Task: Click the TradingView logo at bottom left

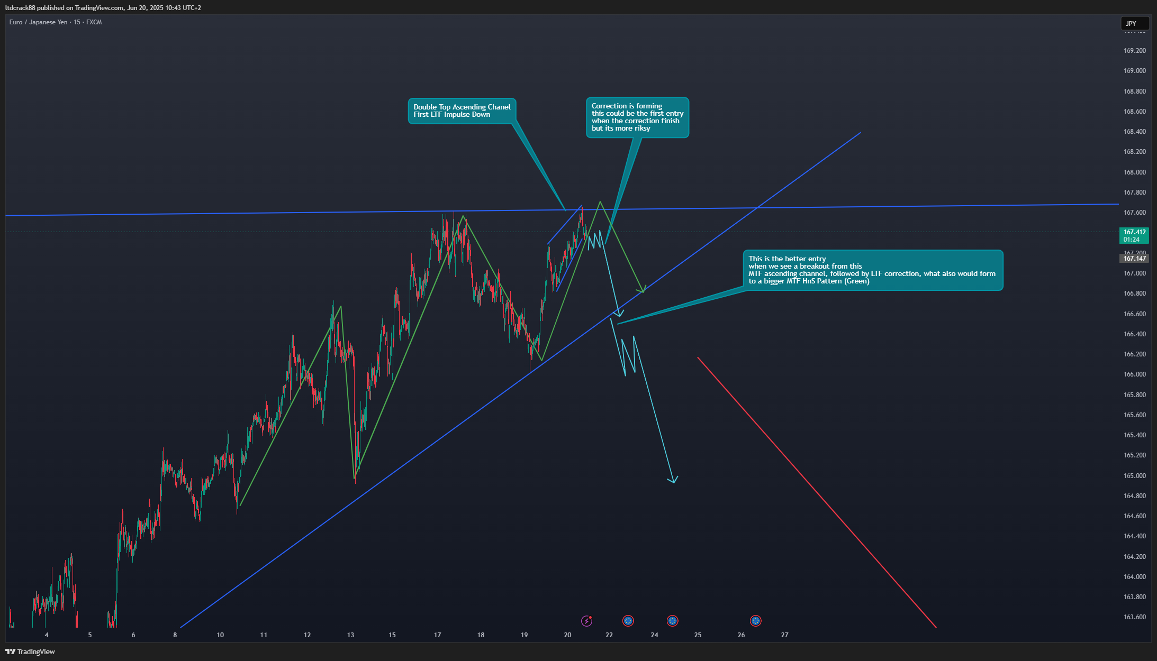Action: point(30,651)
